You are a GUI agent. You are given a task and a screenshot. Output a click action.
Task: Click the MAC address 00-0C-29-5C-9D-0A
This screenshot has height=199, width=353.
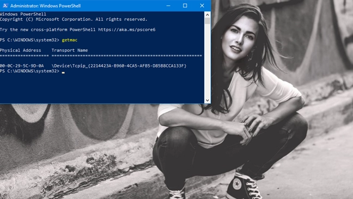[22, 66]
